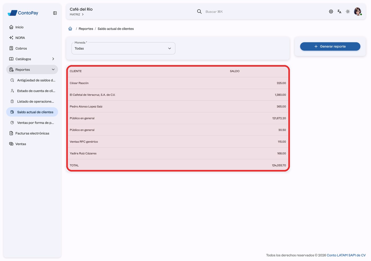Select Yadira Ruiz Cázares row
Viewport: 371px width, 261px height.
click(178, 153)
